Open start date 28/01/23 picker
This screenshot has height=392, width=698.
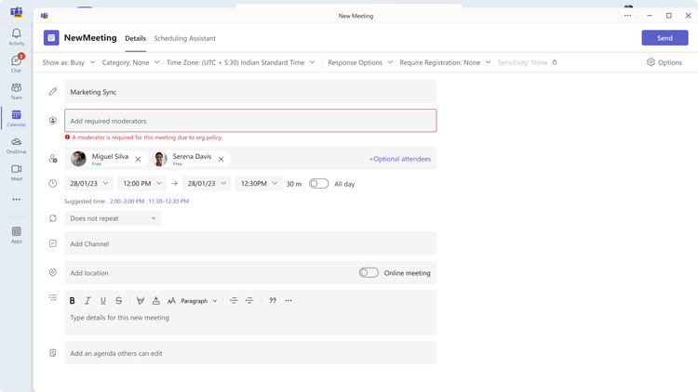(88, 184)
